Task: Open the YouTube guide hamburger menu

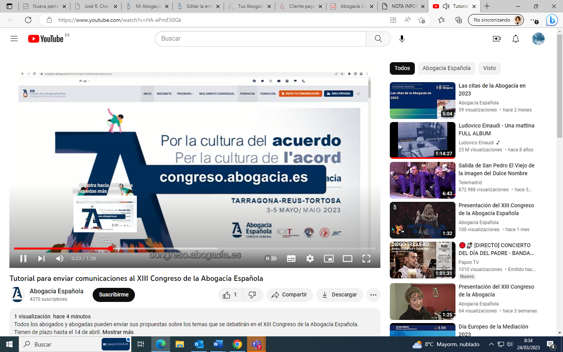Action: (14, 38)
